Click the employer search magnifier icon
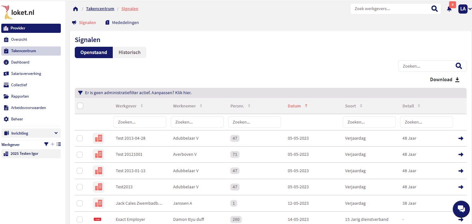472x224 pixels. [435, 9]
